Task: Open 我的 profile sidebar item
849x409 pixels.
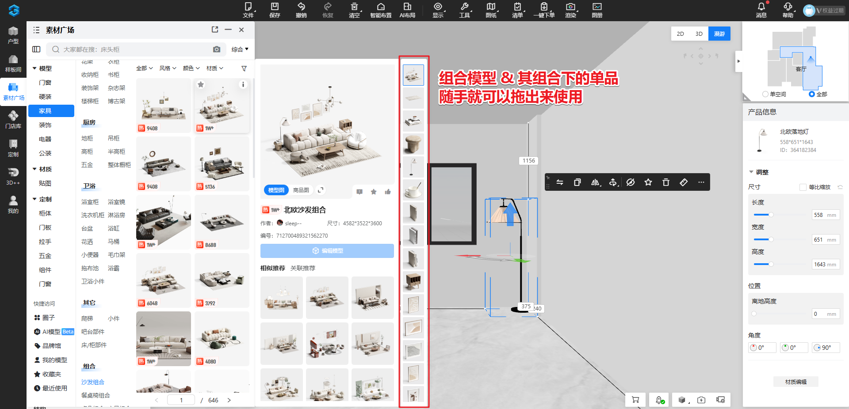Action: pyautogui.click(x=13, y=205)
